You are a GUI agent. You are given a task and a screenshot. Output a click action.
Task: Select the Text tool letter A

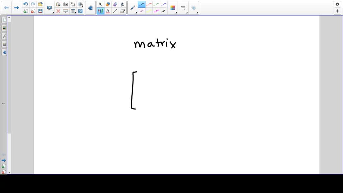click(x=108, y=11)
